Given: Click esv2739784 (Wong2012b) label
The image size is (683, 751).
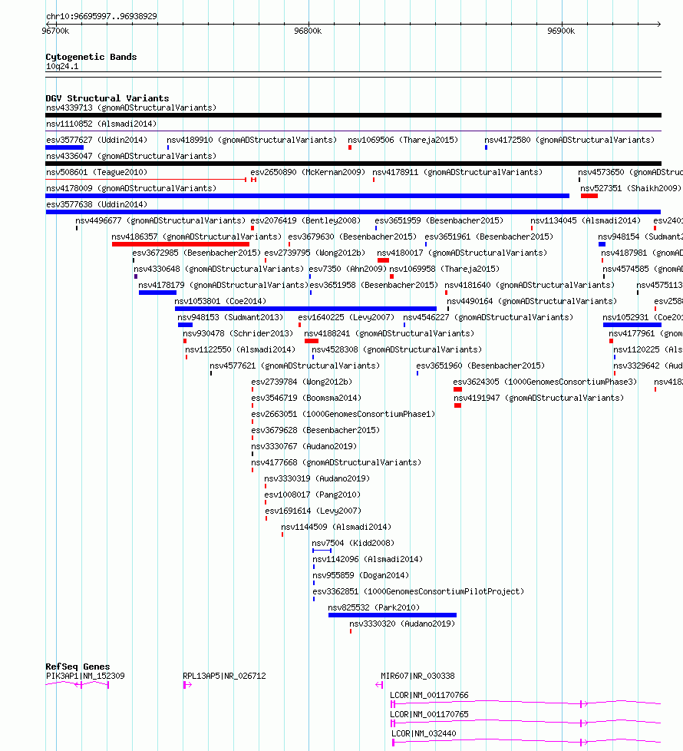Looking at the screenshot, I should click(x=302, y=382).
